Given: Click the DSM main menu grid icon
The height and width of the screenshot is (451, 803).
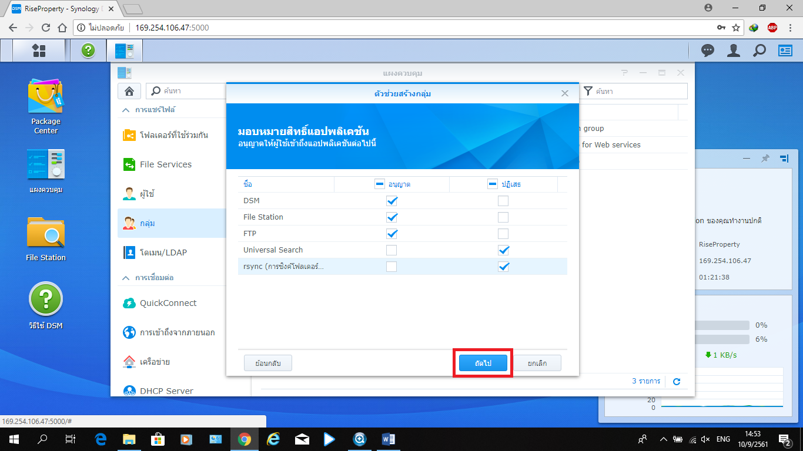Looking at the screenshot, I should (39, 51).
